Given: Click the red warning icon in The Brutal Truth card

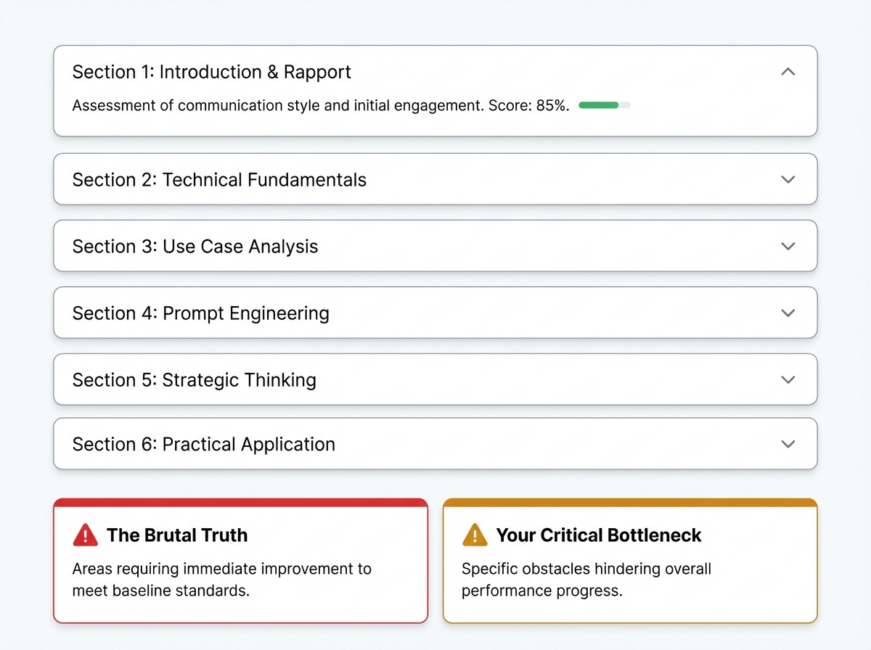Looking at the screenshot, I should click(x=85, y=535).
